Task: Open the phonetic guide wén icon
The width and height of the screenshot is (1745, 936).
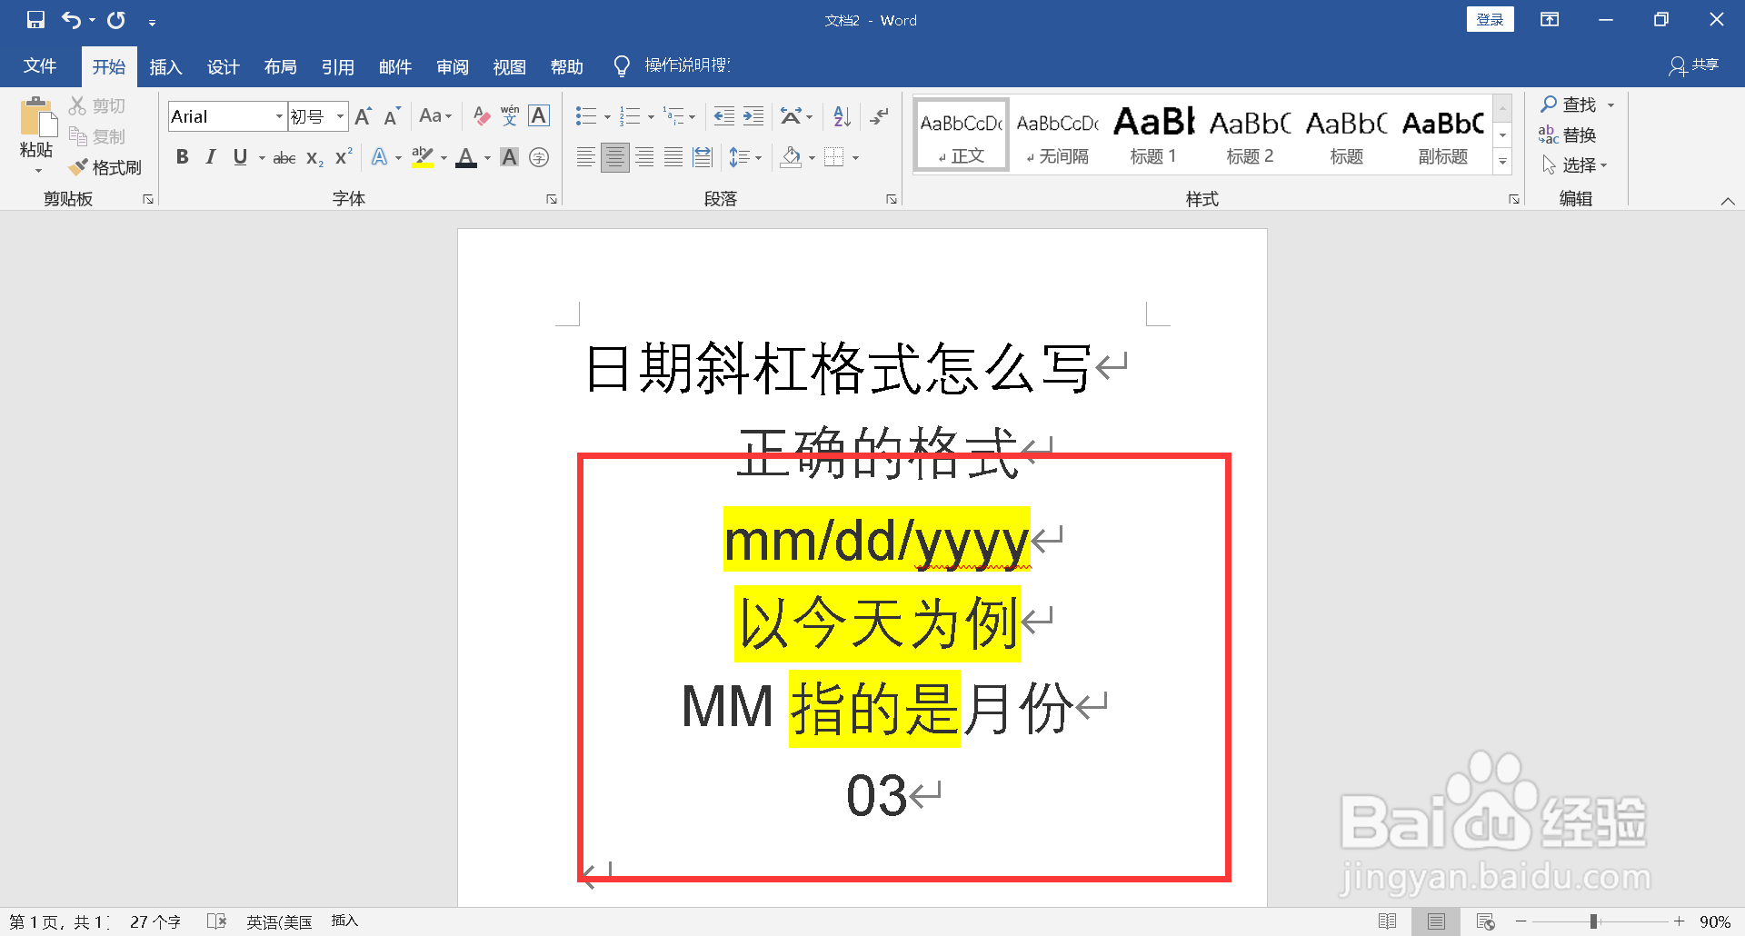Action: [510, 116]
